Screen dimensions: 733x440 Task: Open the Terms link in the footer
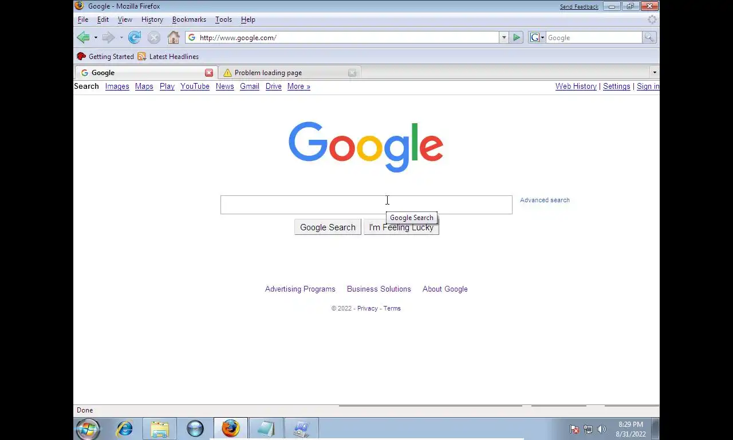click(392, 308)
